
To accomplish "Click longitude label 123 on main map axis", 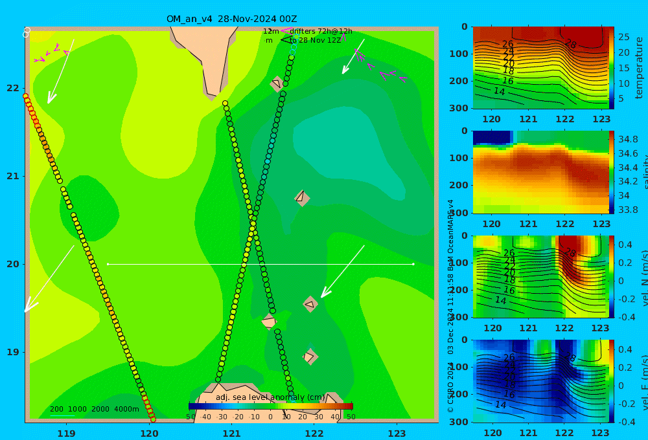I will point(397,434).
